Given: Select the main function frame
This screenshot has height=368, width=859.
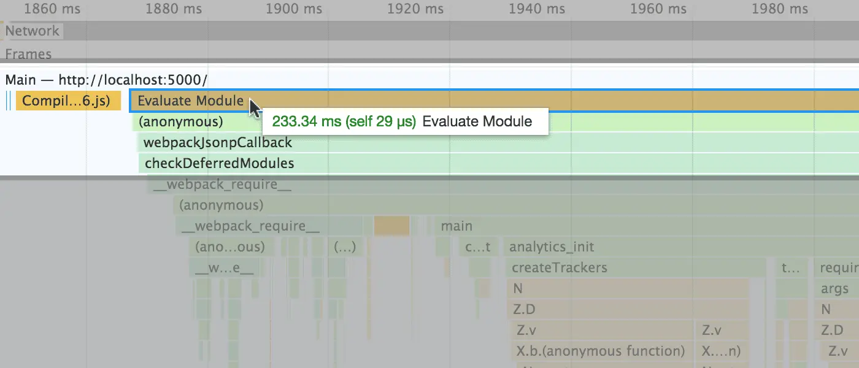Looking at the screenshot, I should tap(456, 226).
